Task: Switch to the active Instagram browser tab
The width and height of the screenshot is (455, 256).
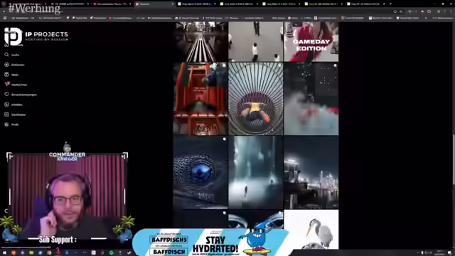Action: [x=154, y=4]
